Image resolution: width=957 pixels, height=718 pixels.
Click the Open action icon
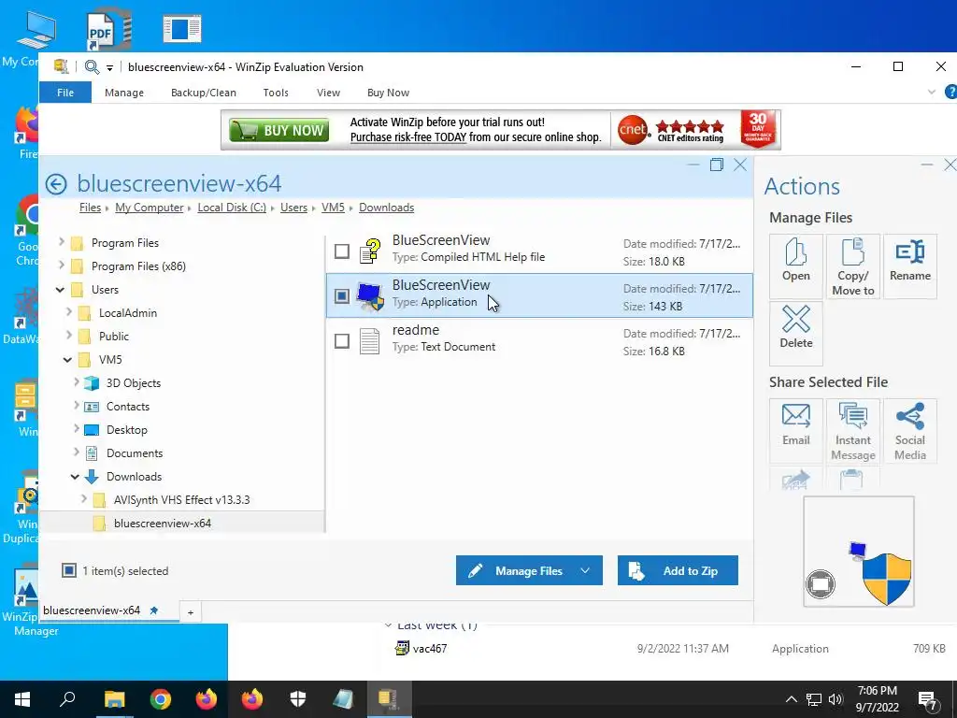(x=796, y=266)
